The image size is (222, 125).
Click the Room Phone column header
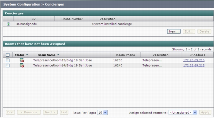pyautogui.click(x=125, y=55)
